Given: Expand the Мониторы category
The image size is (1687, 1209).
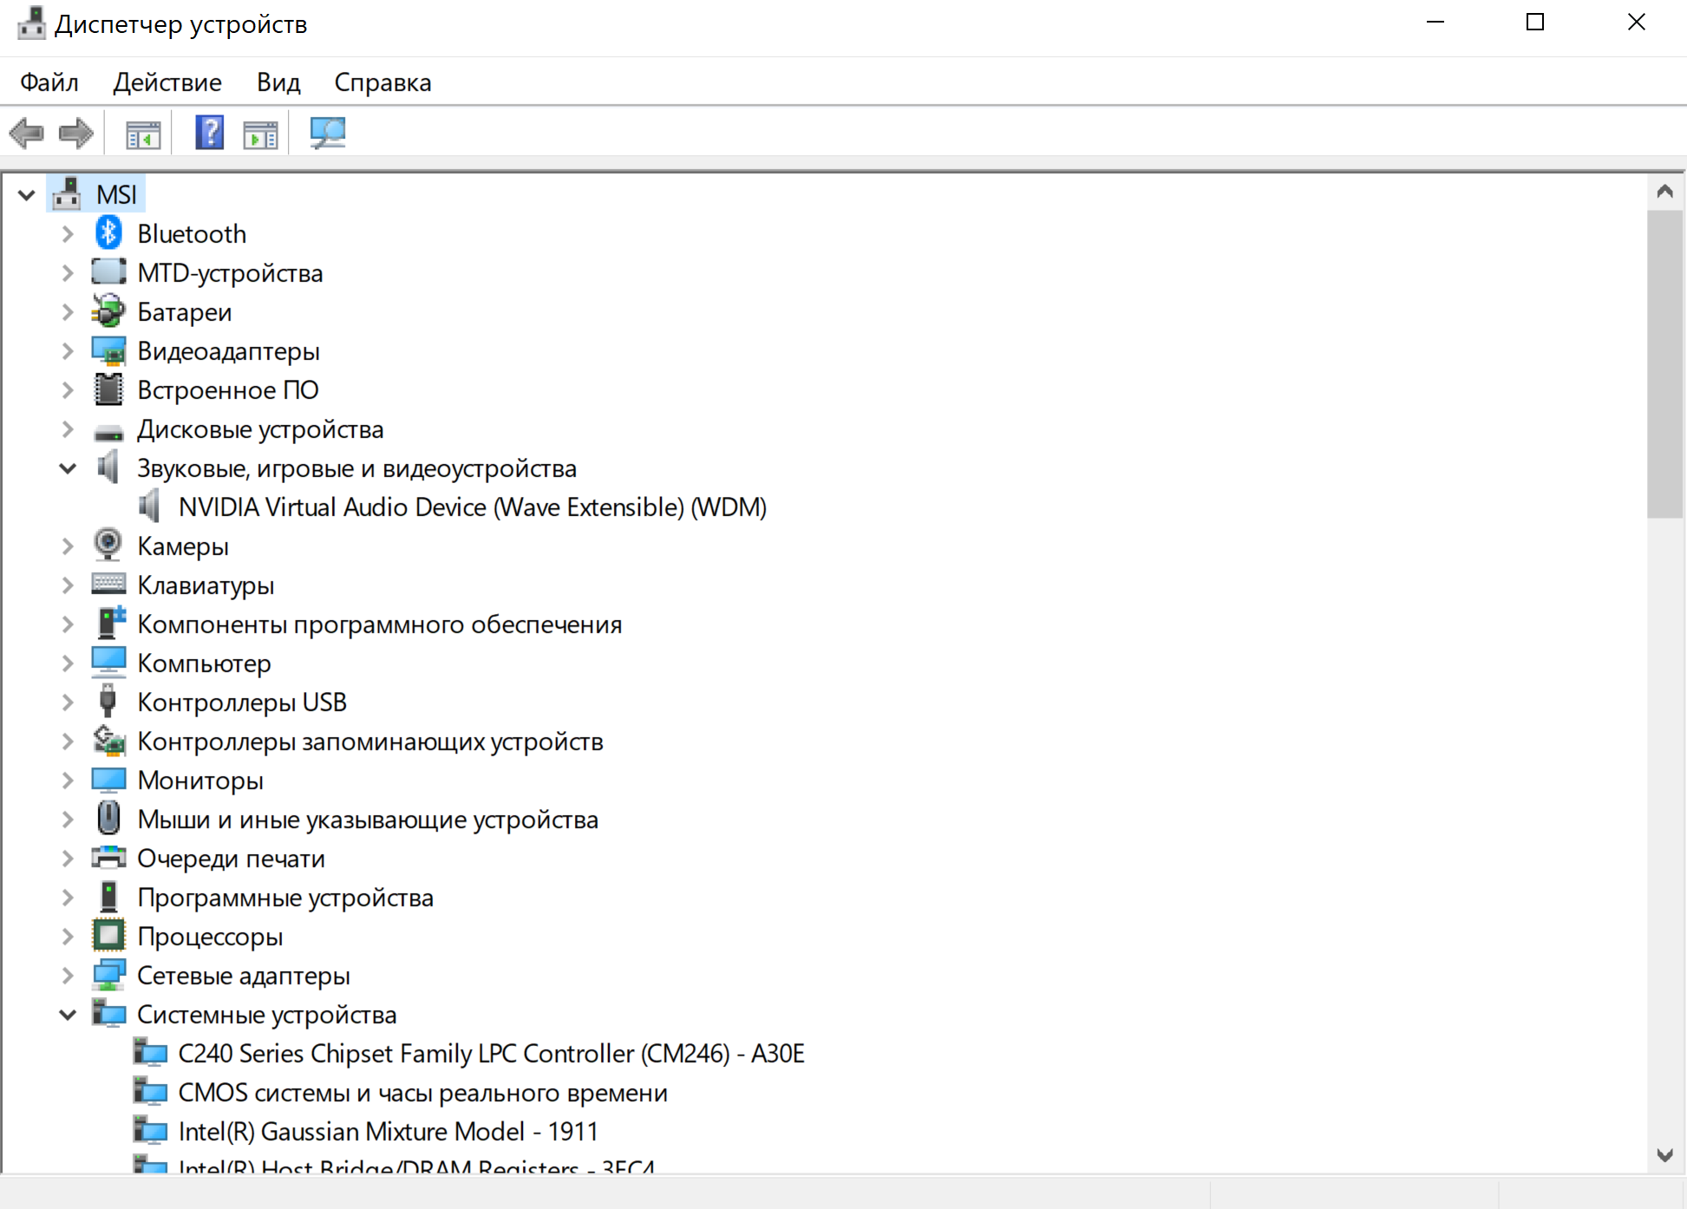Looking at the screenshot, I should pyautogui.click(x=69, y=781).
